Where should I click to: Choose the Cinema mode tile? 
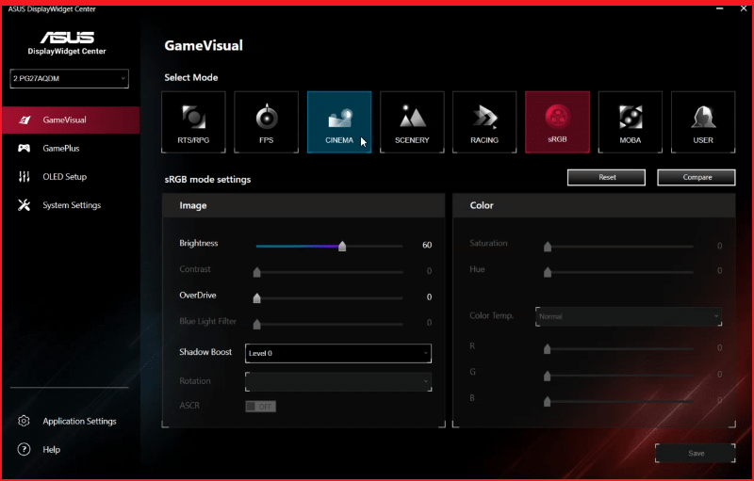339,122
